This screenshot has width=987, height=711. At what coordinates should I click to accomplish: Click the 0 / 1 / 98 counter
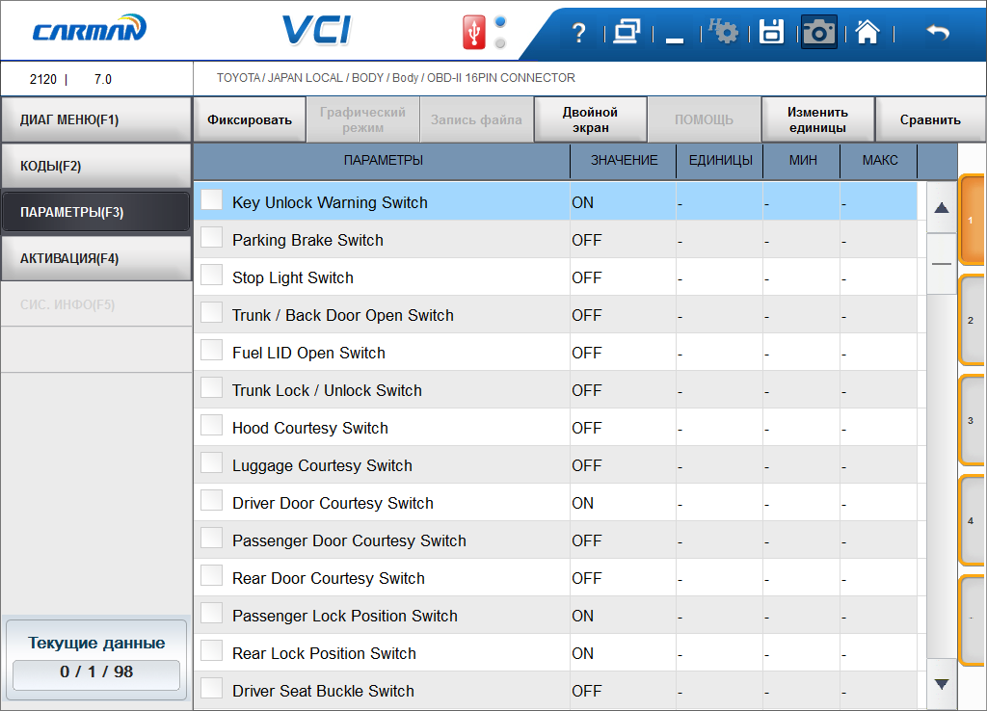[x=96, y=672]
